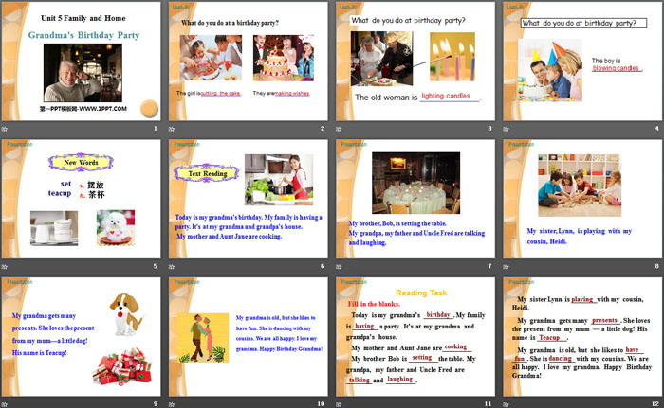
Task: Select slide 1 Grandma's Birthday Party thumbnail
Action: (81, 61)
